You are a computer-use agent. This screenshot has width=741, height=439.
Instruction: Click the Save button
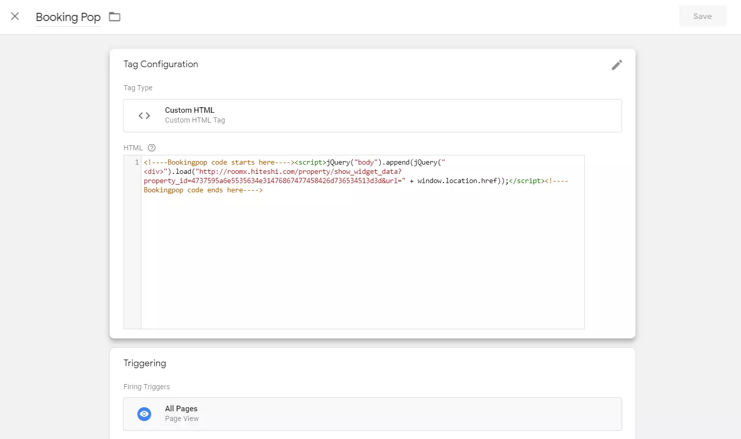703,16
